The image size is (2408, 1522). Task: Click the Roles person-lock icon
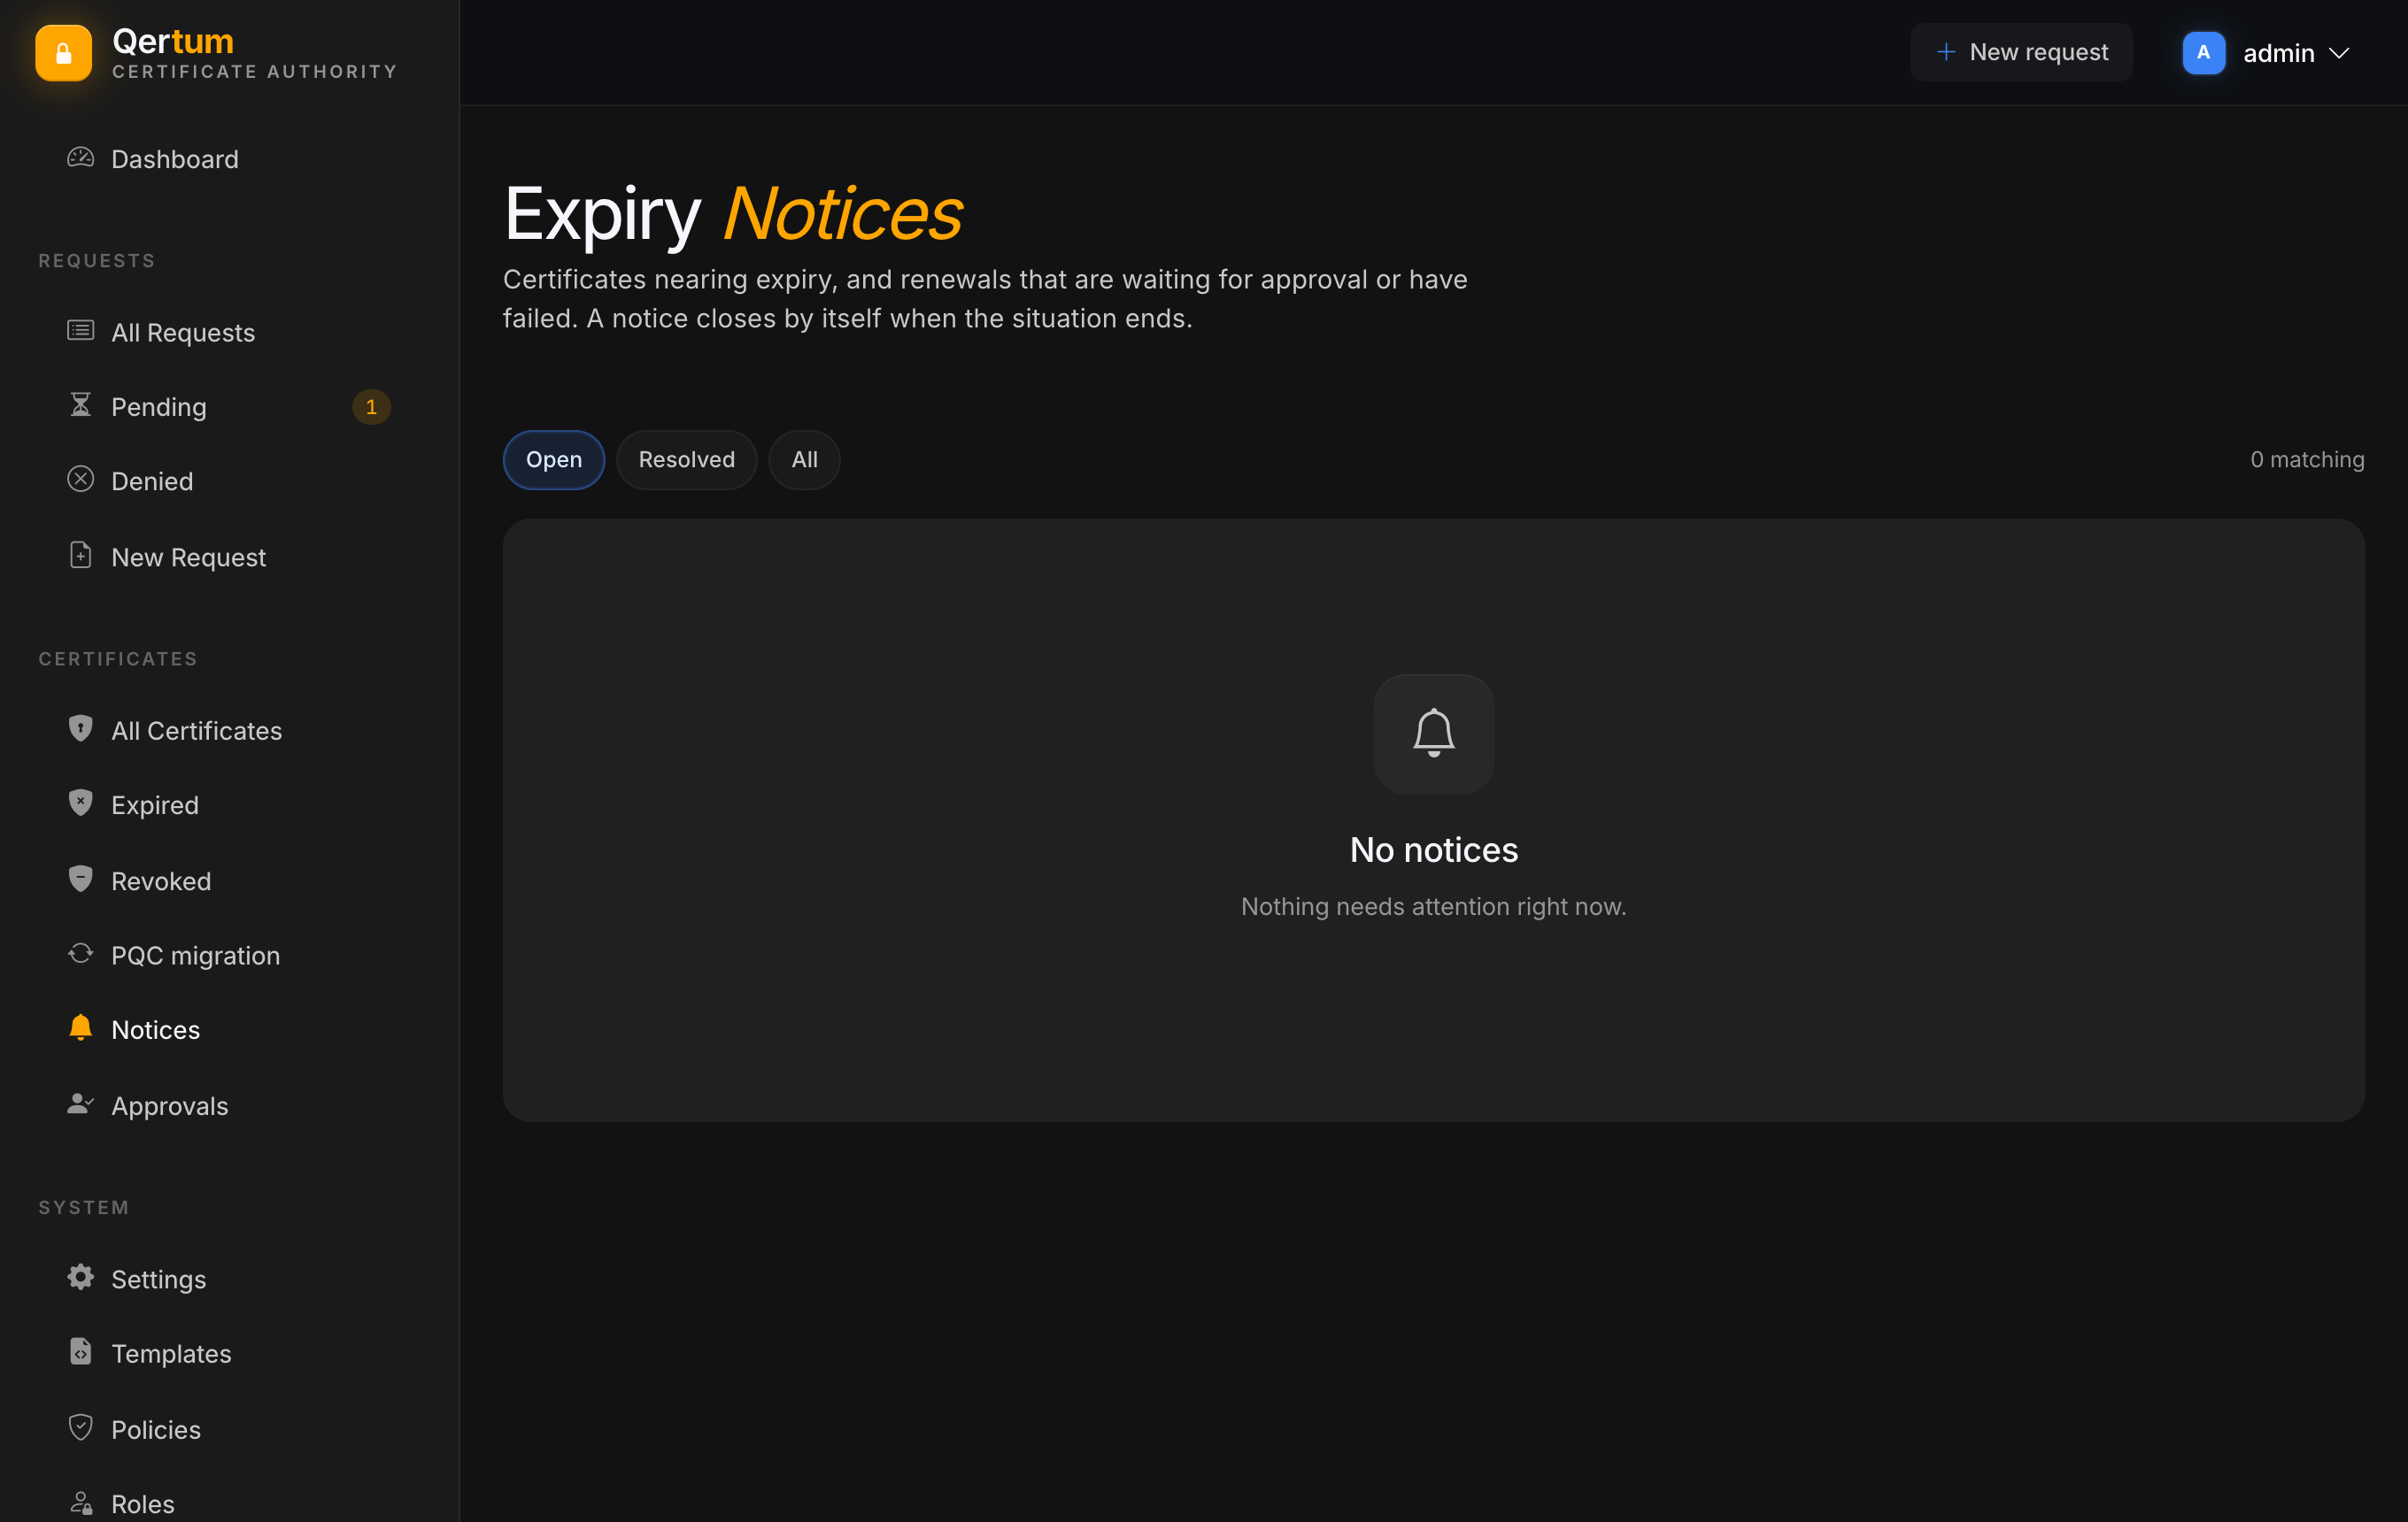click(80, 1503)
